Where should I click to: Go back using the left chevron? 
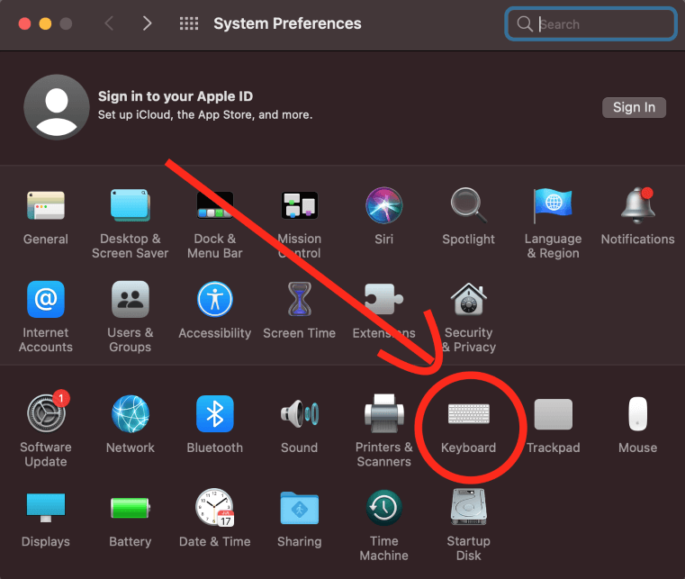pyautogui.click(x=109, y=24)
